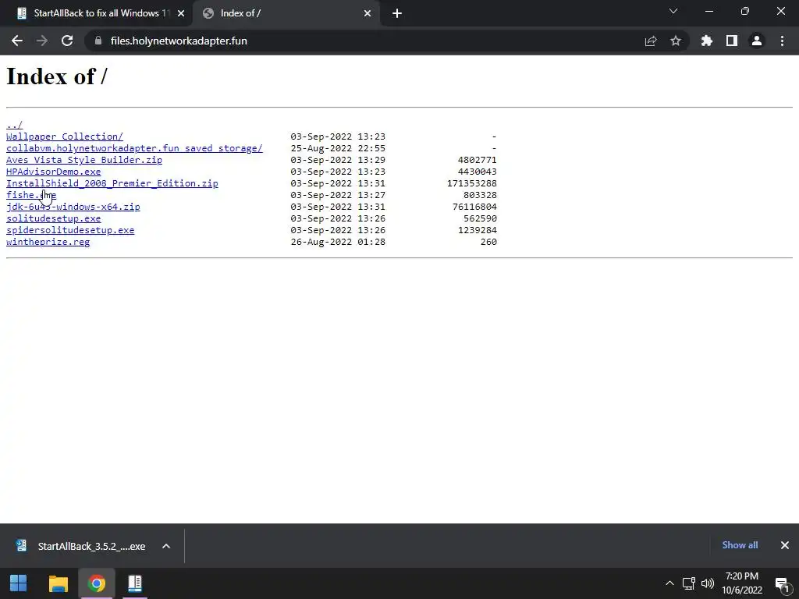Switch to StartAllBack tab

coord(96,13)
